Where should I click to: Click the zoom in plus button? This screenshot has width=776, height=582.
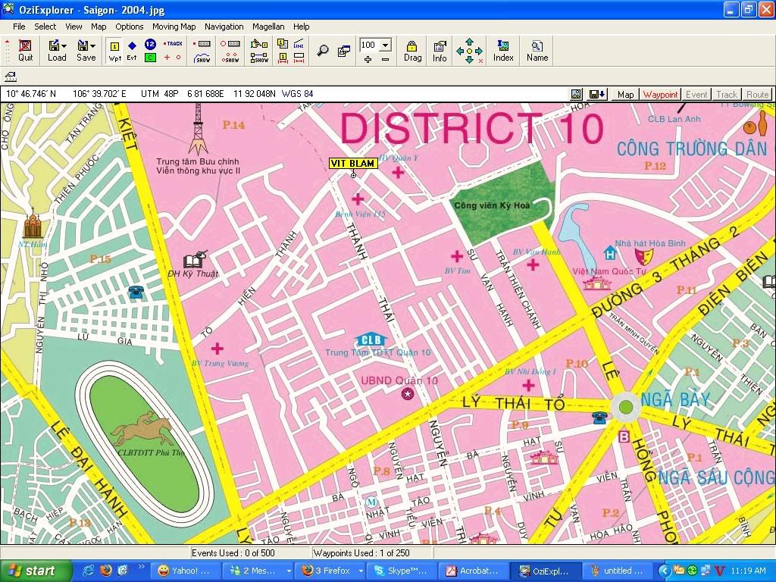tap(368, 59)
